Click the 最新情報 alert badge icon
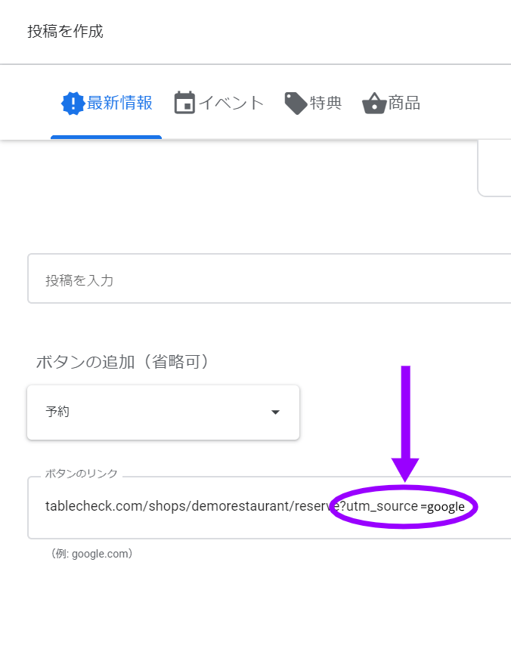 pos(73,104)
